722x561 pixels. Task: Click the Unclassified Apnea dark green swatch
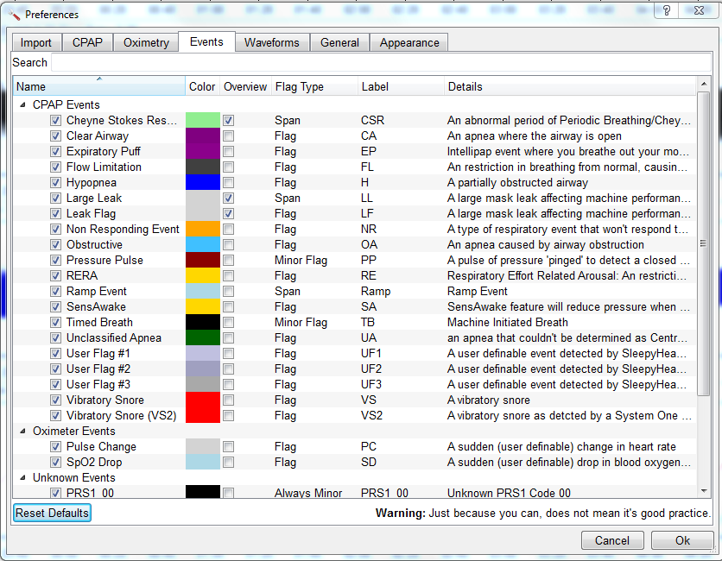203,338
